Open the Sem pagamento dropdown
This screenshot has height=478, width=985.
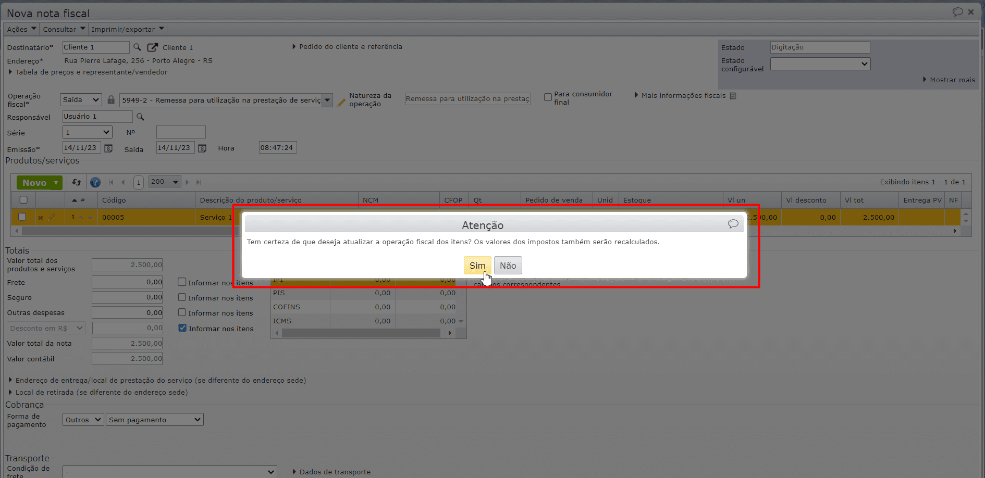155,420
